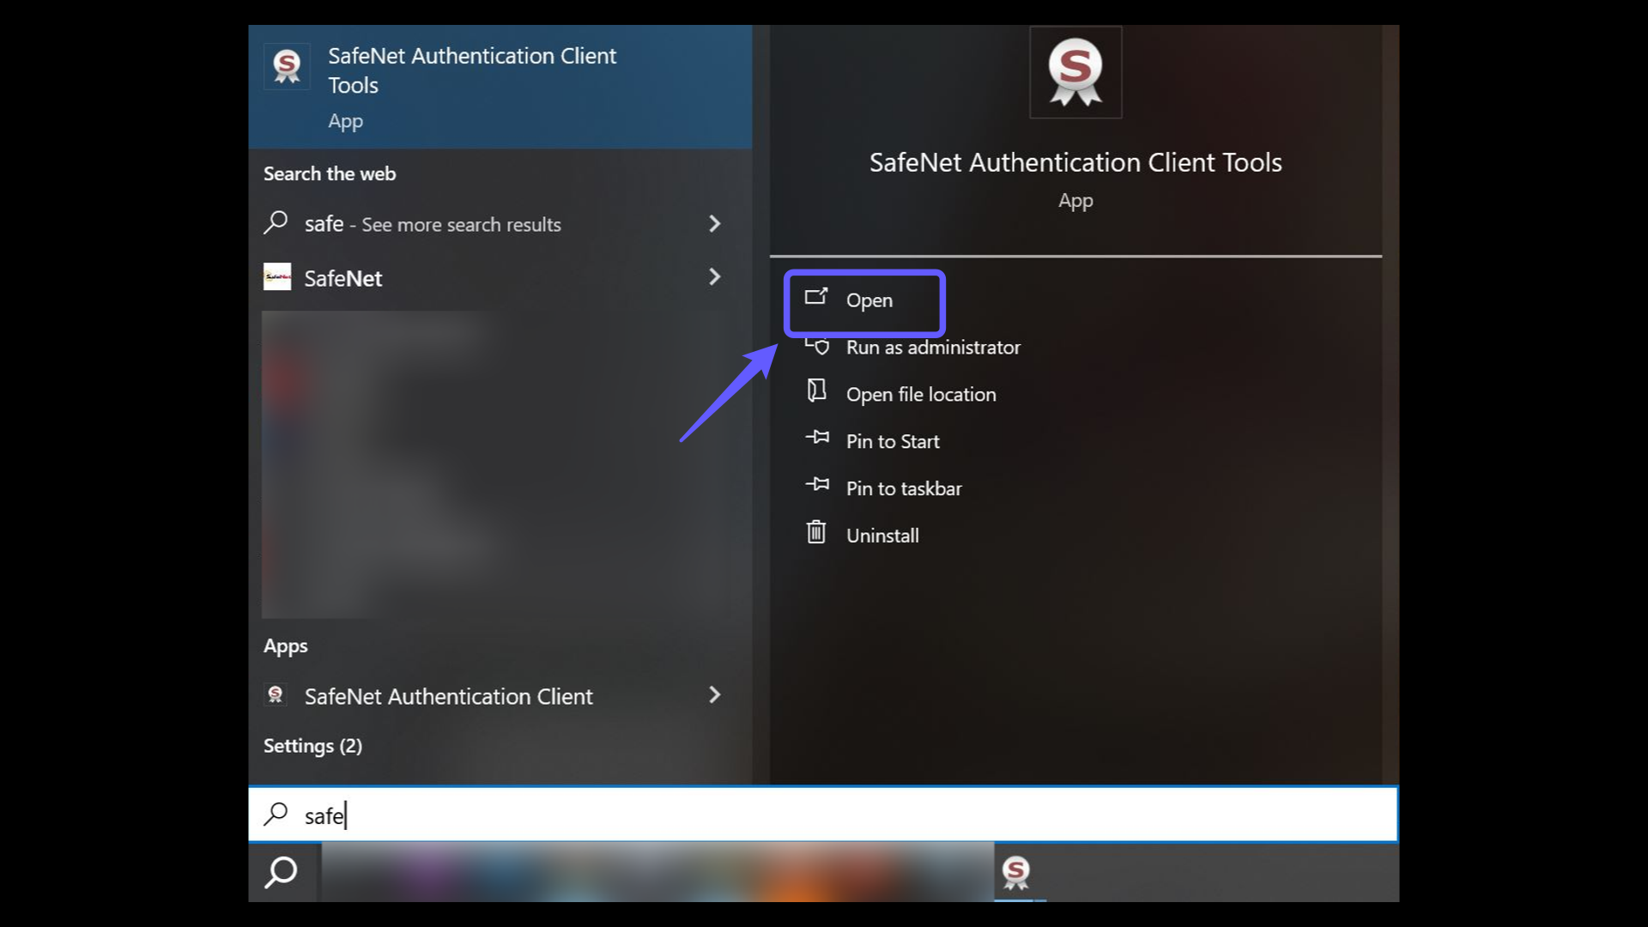The image size is (1648, 927).
Task: Click the SafeNet Authentication Client Tools app icon
Action: pyautogui.click(x=287, y=66)
